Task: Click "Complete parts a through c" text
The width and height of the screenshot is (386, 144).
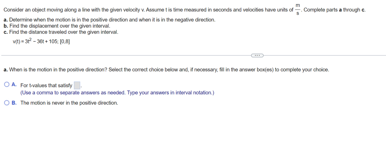Action: pyautogui.click(x=334, y=10)
